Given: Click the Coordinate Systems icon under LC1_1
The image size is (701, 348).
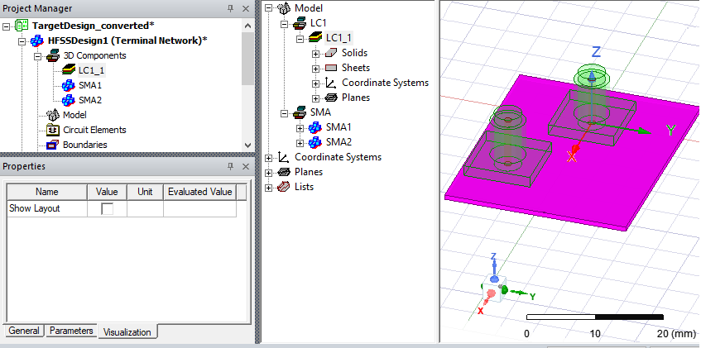Looking at the screenshot, I should pos(331,83).
